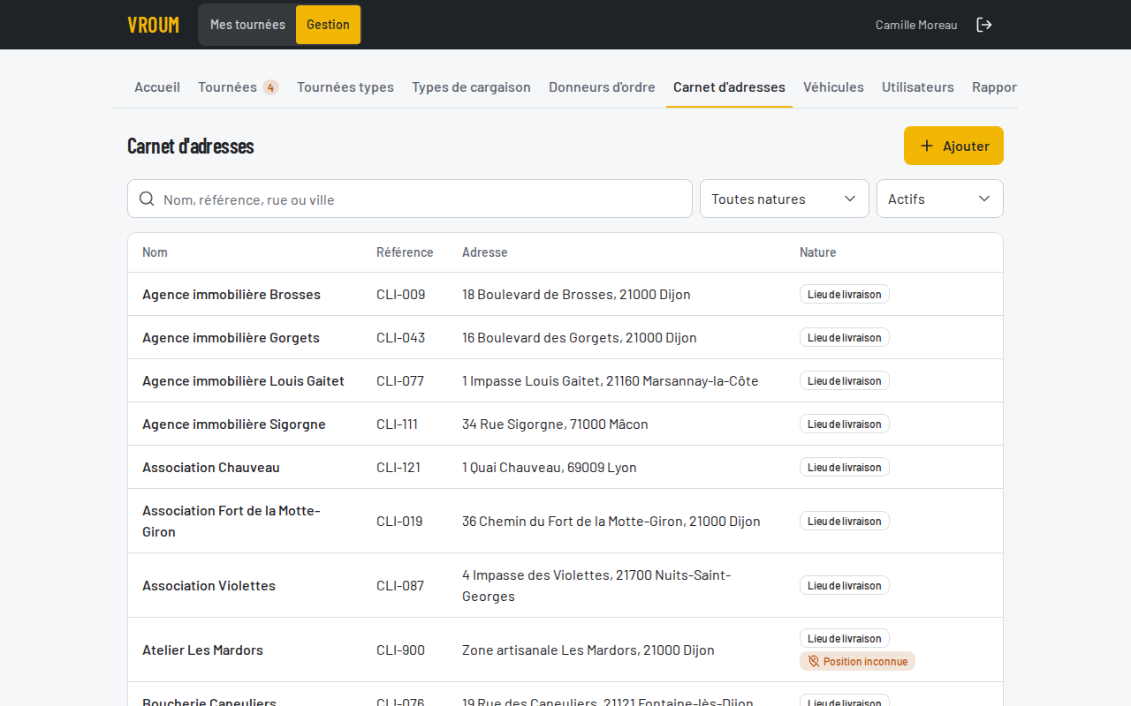
Task: Click the Nature column header
Action: [818, 252]
